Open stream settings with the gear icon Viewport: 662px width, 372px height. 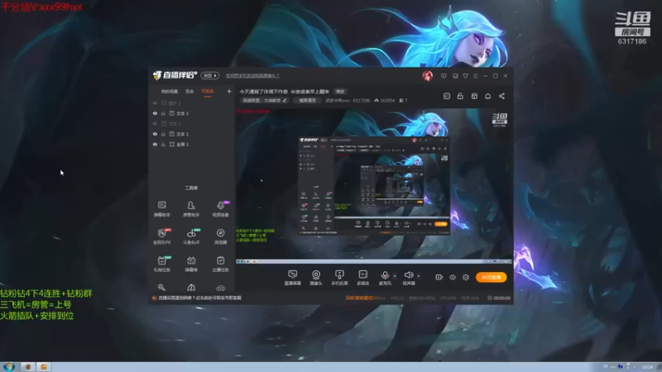tap(466, 277)
